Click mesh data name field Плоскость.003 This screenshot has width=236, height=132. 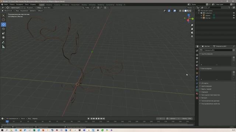[x=218, y=50]
